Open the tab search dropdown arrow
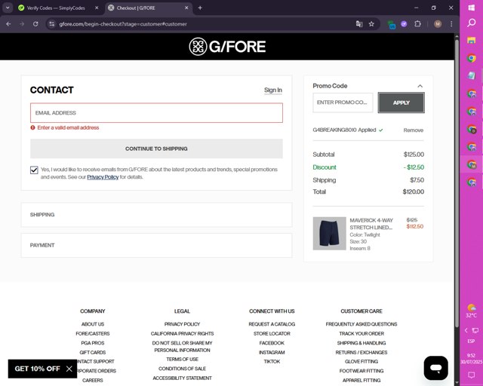Screen dimensions: 483x386 click(8, 8)
